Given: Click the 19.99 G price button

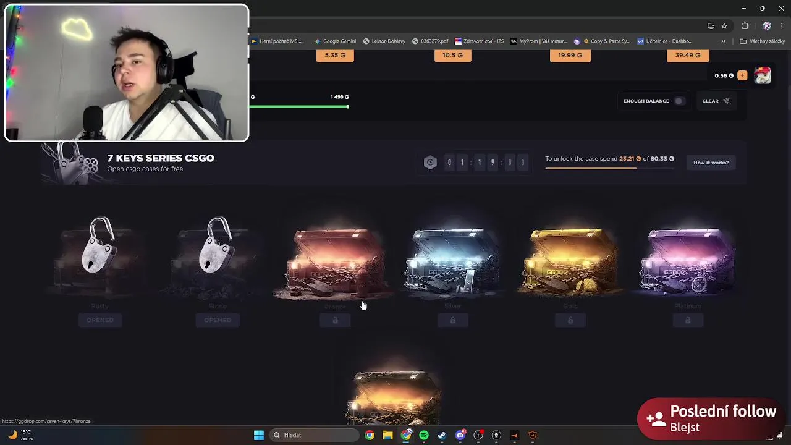Looking at the screenshot, I should coord(570,55).
